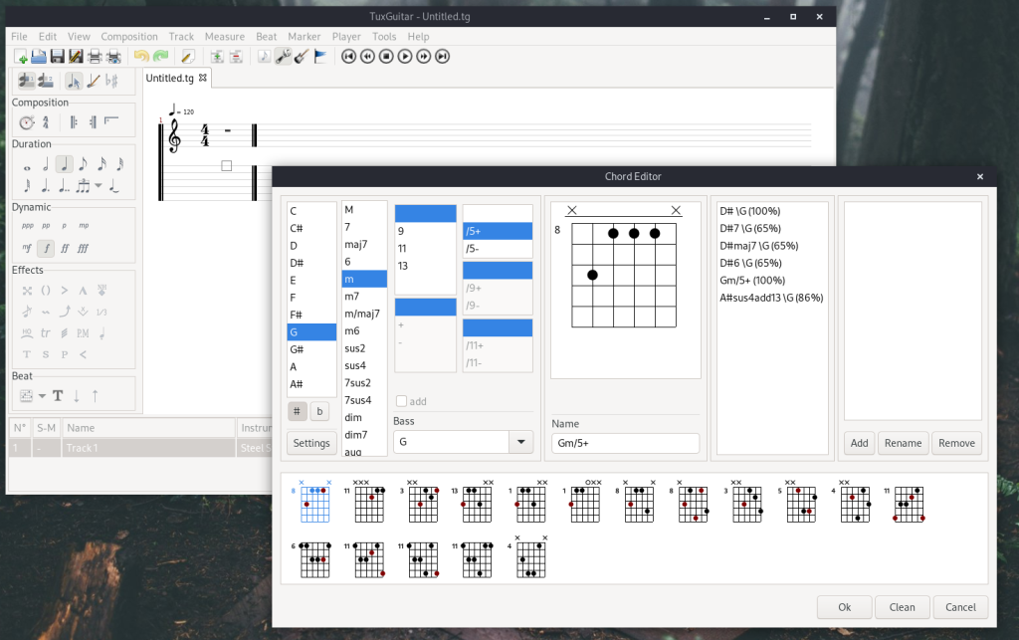Viewport: 1019px width, 640px height.
Task: Switch to the Untitled.tg tab
Action: pyautogui.click(x=171, y=78)
